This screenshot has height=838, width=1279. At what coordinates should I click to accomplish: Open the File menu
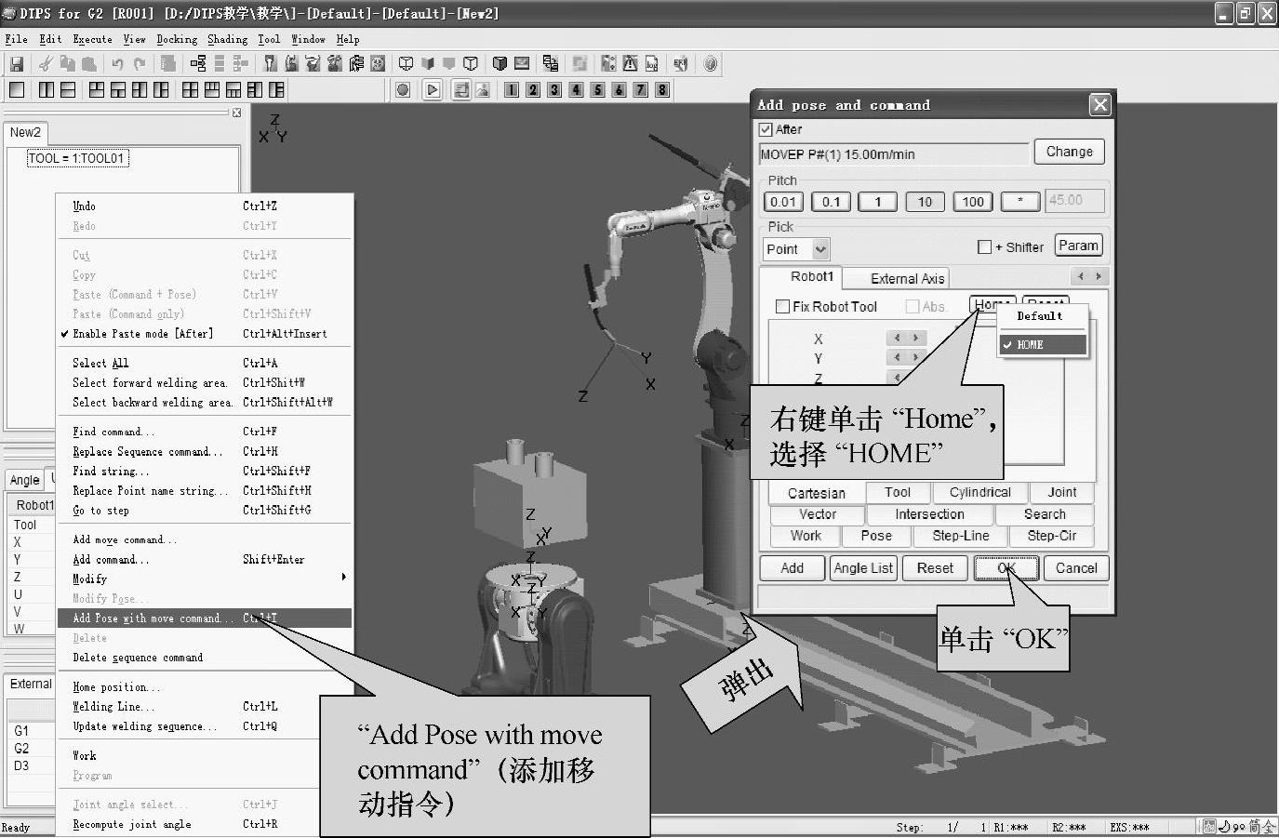click(16, 39)
